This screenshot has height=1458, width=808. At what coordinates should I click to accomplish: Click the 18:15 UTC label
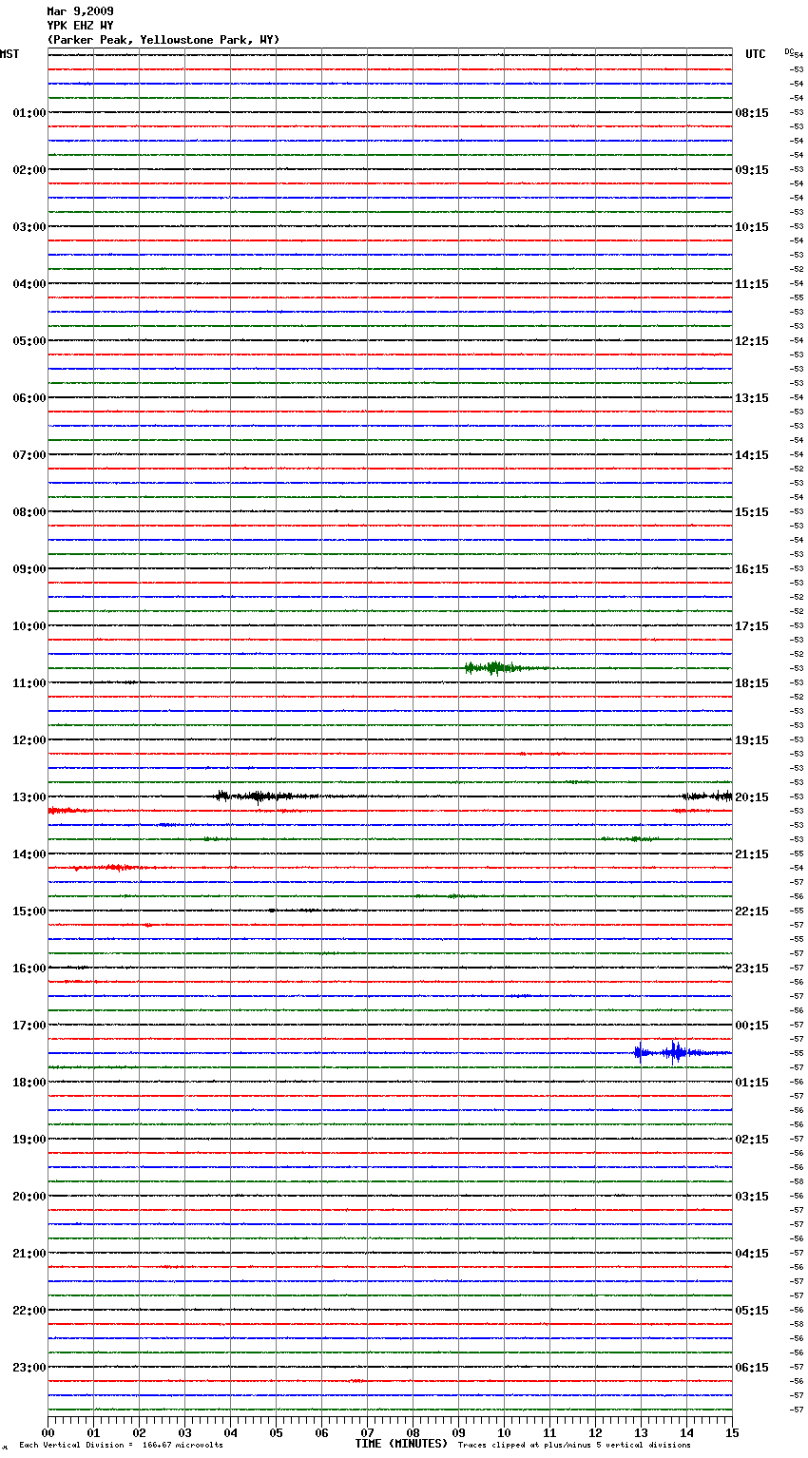(x=752, y=683)
